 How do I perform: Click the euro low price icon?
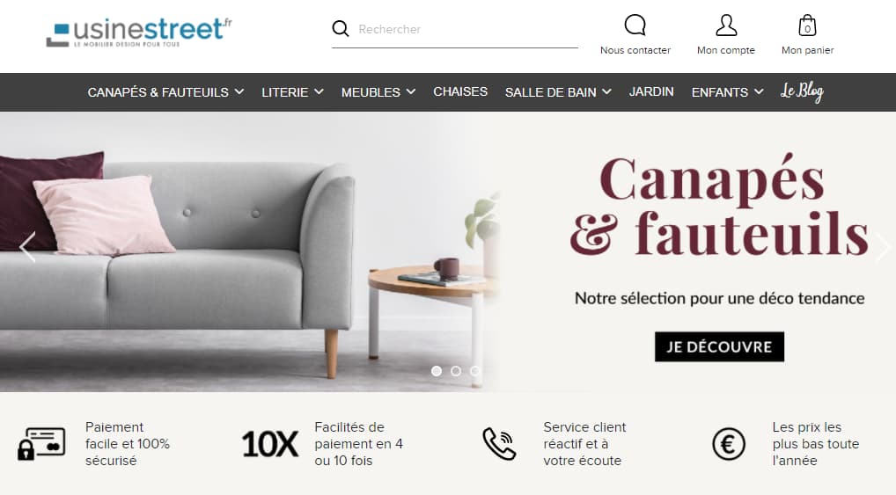tap(729, 444)
